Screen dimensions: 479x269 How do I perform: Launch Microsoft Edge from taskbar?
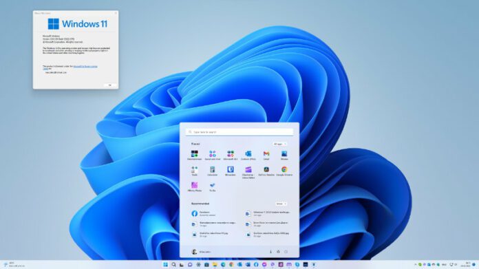coord(223,264)
